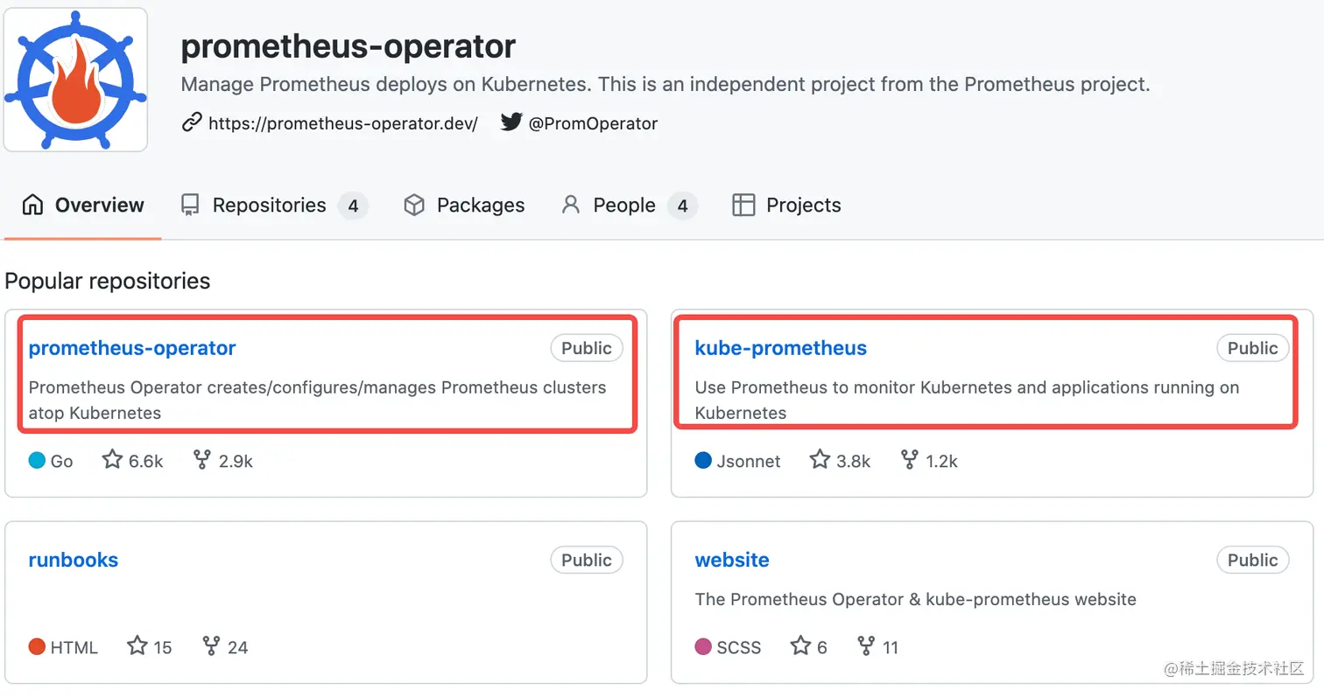Switch to the Overview tab
Screen dimensions: 1324x697
[x=83, y=206]
